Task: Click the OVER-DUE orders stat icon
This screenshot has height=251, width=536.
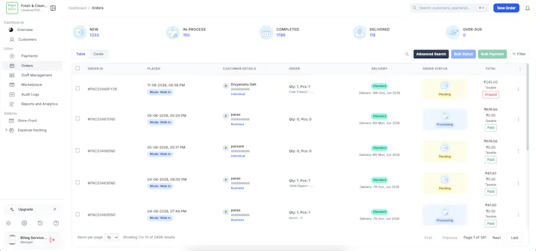Action: pos(453,32)
